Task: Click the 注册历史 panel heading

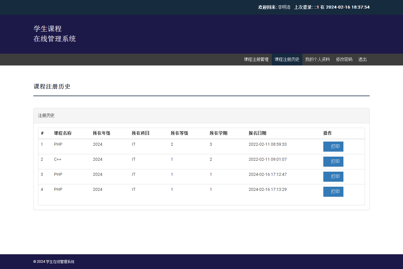Action: click(46, 116)
